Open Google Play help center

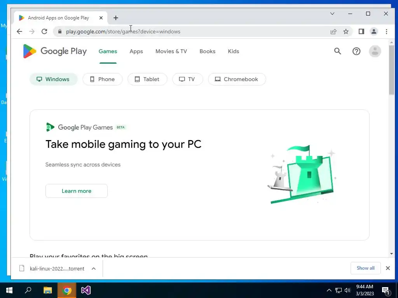coord(356,51)
